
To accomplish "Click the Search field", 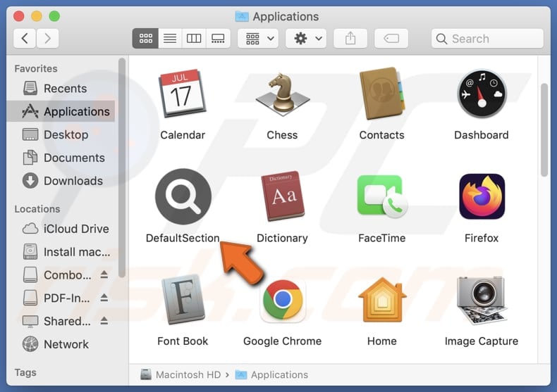I will pyautogui.click(x=487, y=38).
